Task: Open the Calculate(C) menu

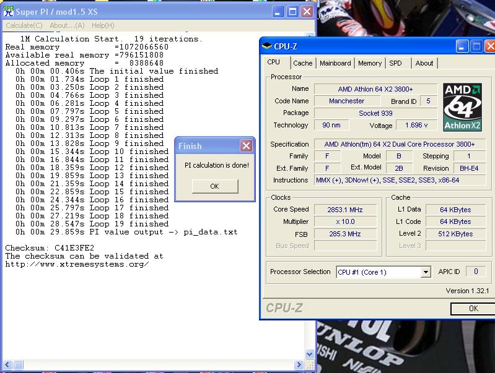Action: [24, 25]
